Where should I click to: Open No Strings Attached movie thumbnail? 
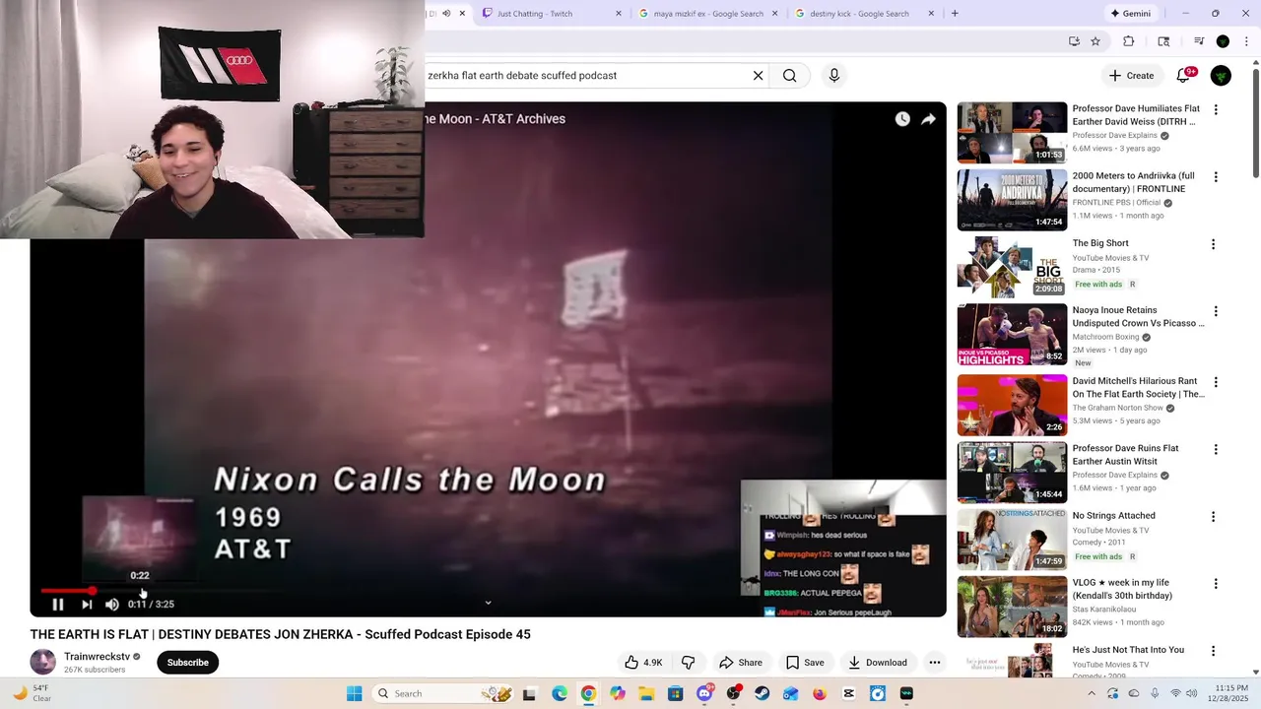point(1012,539)
